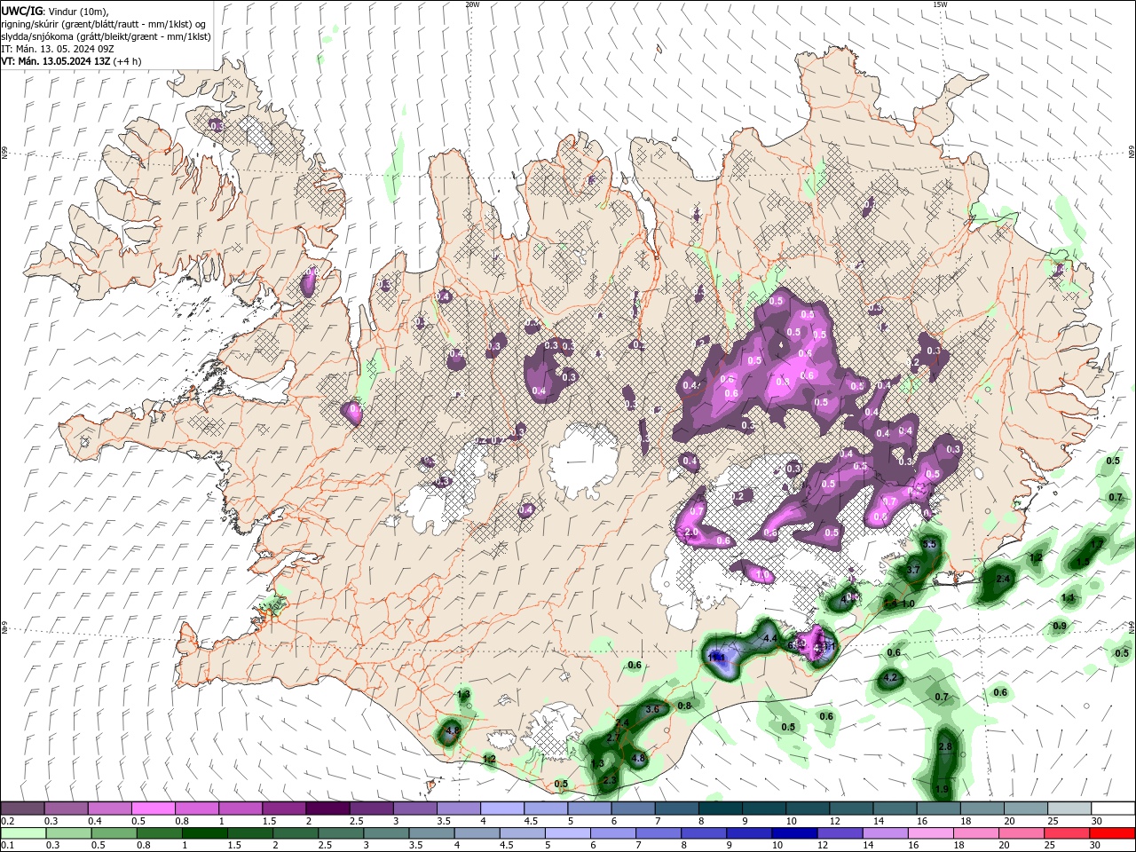Click the 'VT: Mán. 13.05.2024 13Z (+4 h)' line
Image resolution: width=1136 pixels, height=852 pixels.
(72, 61)
